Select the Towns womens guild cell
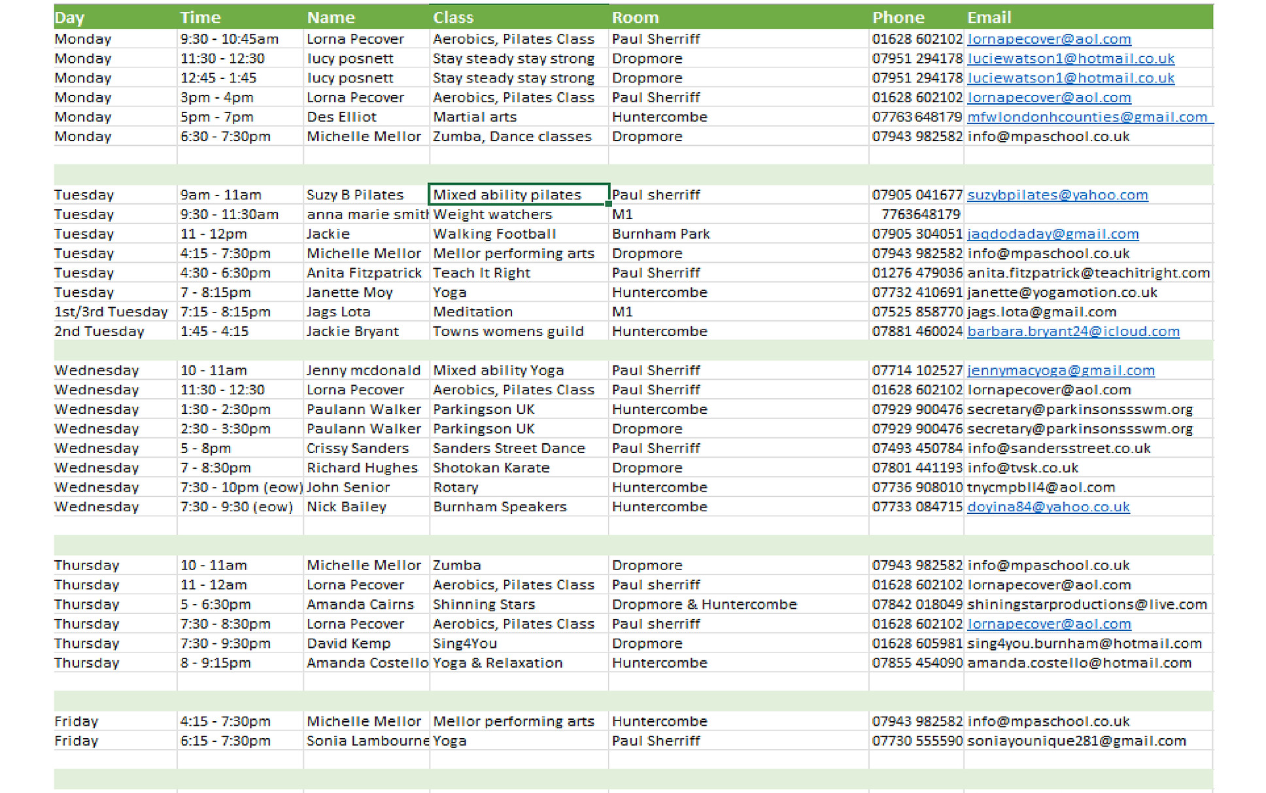The image size is (1266, 793). pos(519,331)
